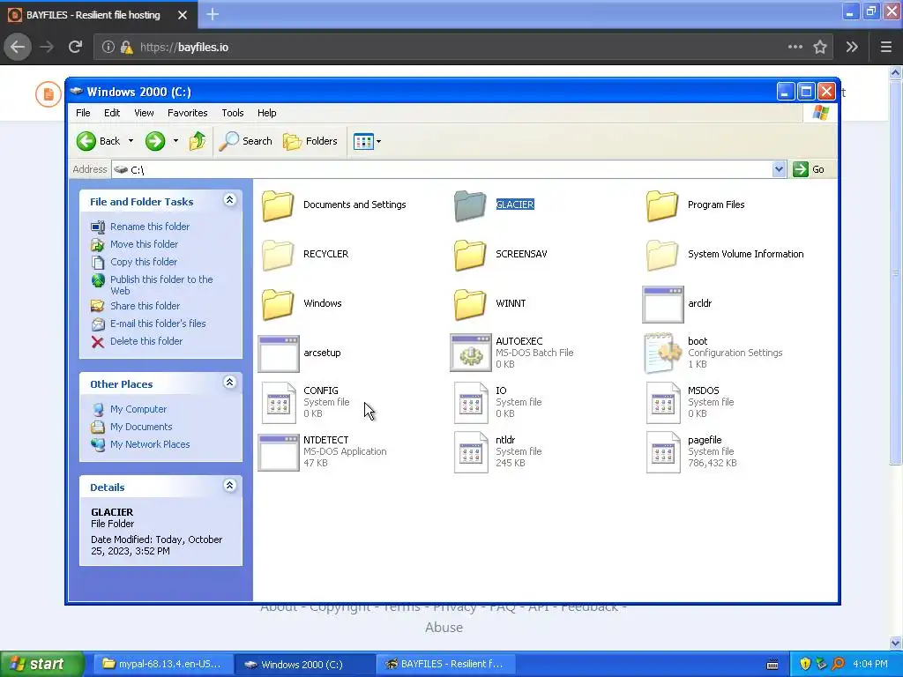Go to My Documents link

141,428
